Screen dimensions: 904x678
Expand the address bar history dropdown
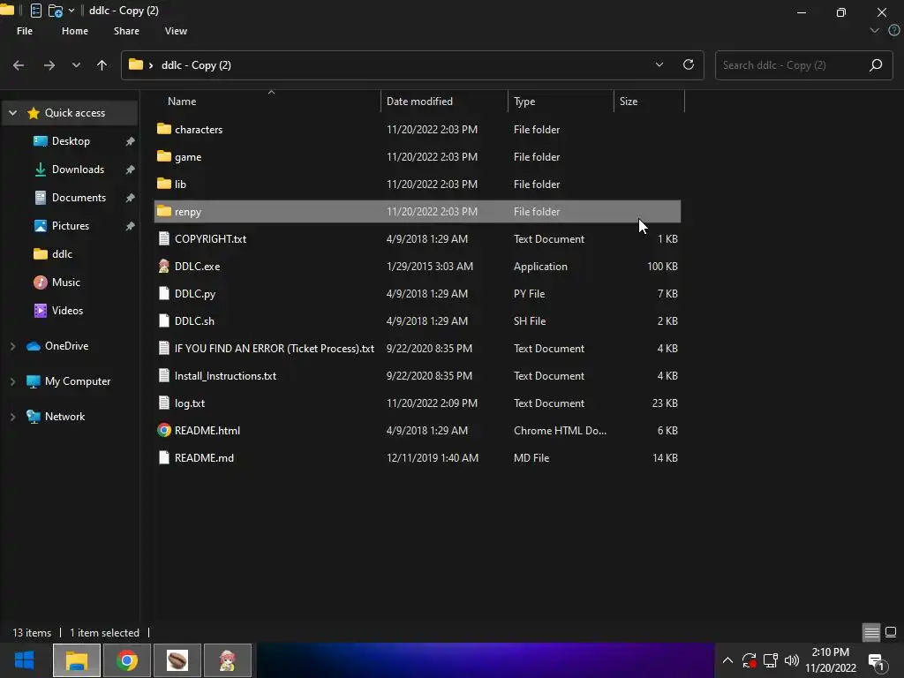coord(659,64)
